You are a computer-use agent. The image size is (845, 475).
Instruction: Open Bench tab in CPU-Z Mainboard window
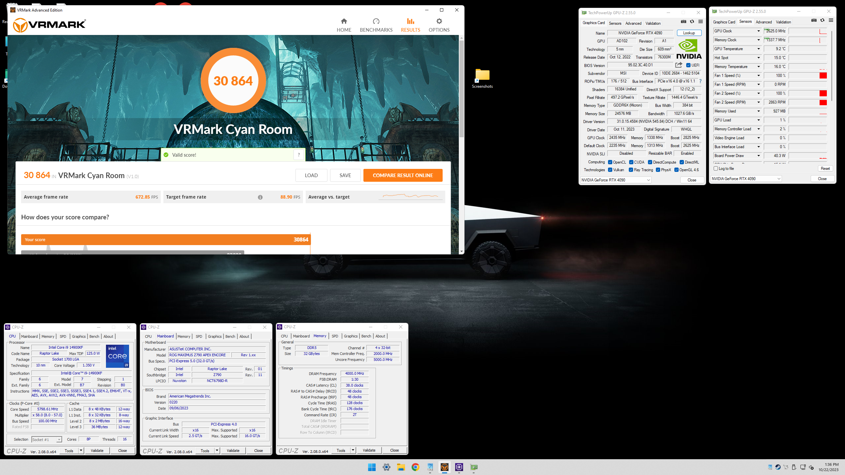point(230,336)
